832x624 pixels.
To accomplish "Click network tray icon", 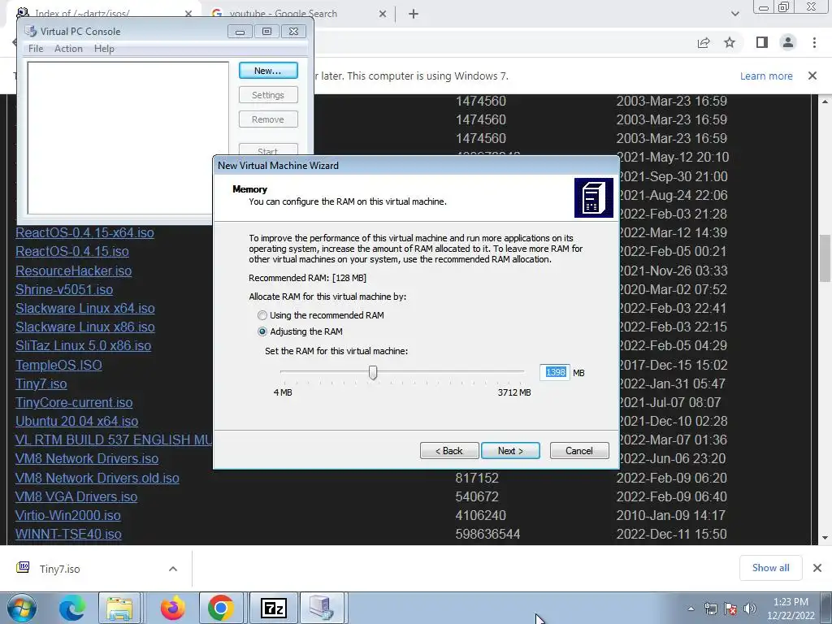I will coord(710,609).
